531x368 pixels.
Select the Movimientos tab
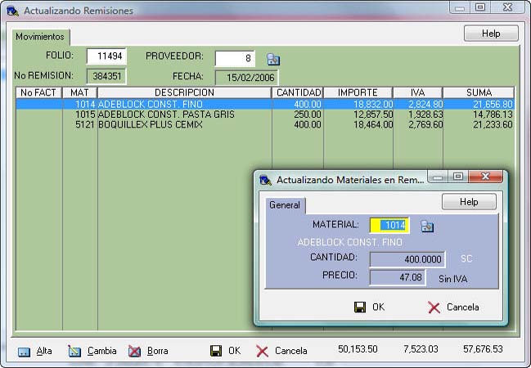[x=40, y=37]
